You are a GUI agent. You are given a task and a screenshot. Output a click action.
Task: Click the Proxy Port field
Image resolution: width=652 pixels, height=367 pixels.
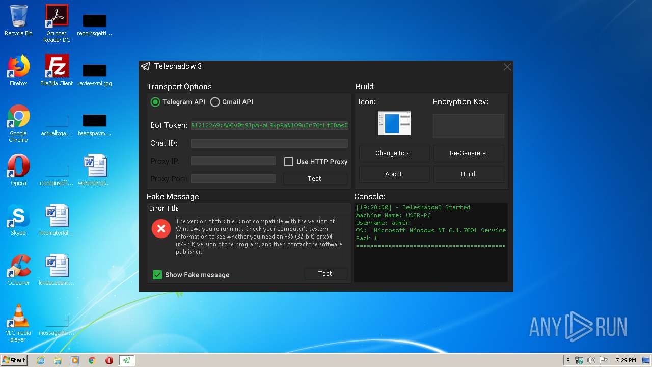coord(233,178)
